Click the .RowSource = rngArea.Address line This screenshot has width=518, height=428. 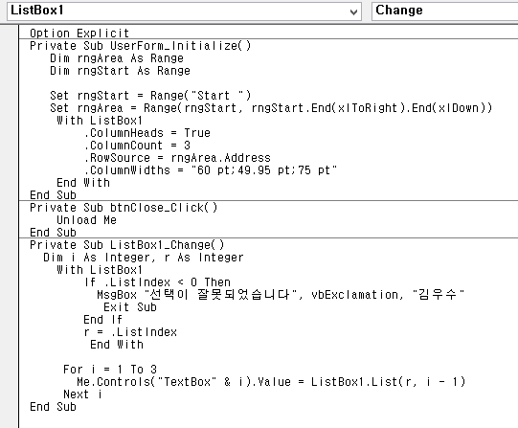tap(177, 158)
